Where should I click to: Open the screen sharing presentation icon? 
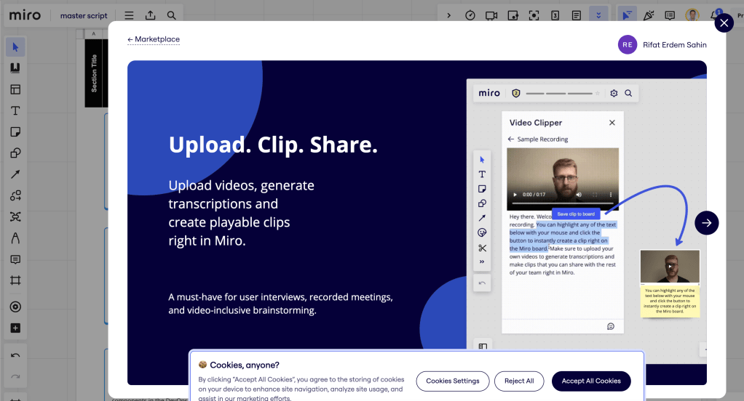coord(513,16)
